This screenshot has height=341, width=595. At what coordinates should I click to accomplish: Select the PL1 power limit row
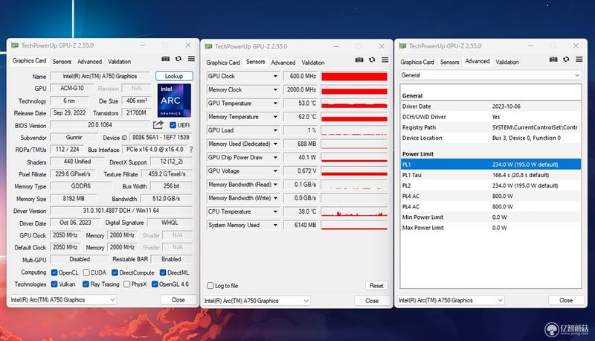490,165
